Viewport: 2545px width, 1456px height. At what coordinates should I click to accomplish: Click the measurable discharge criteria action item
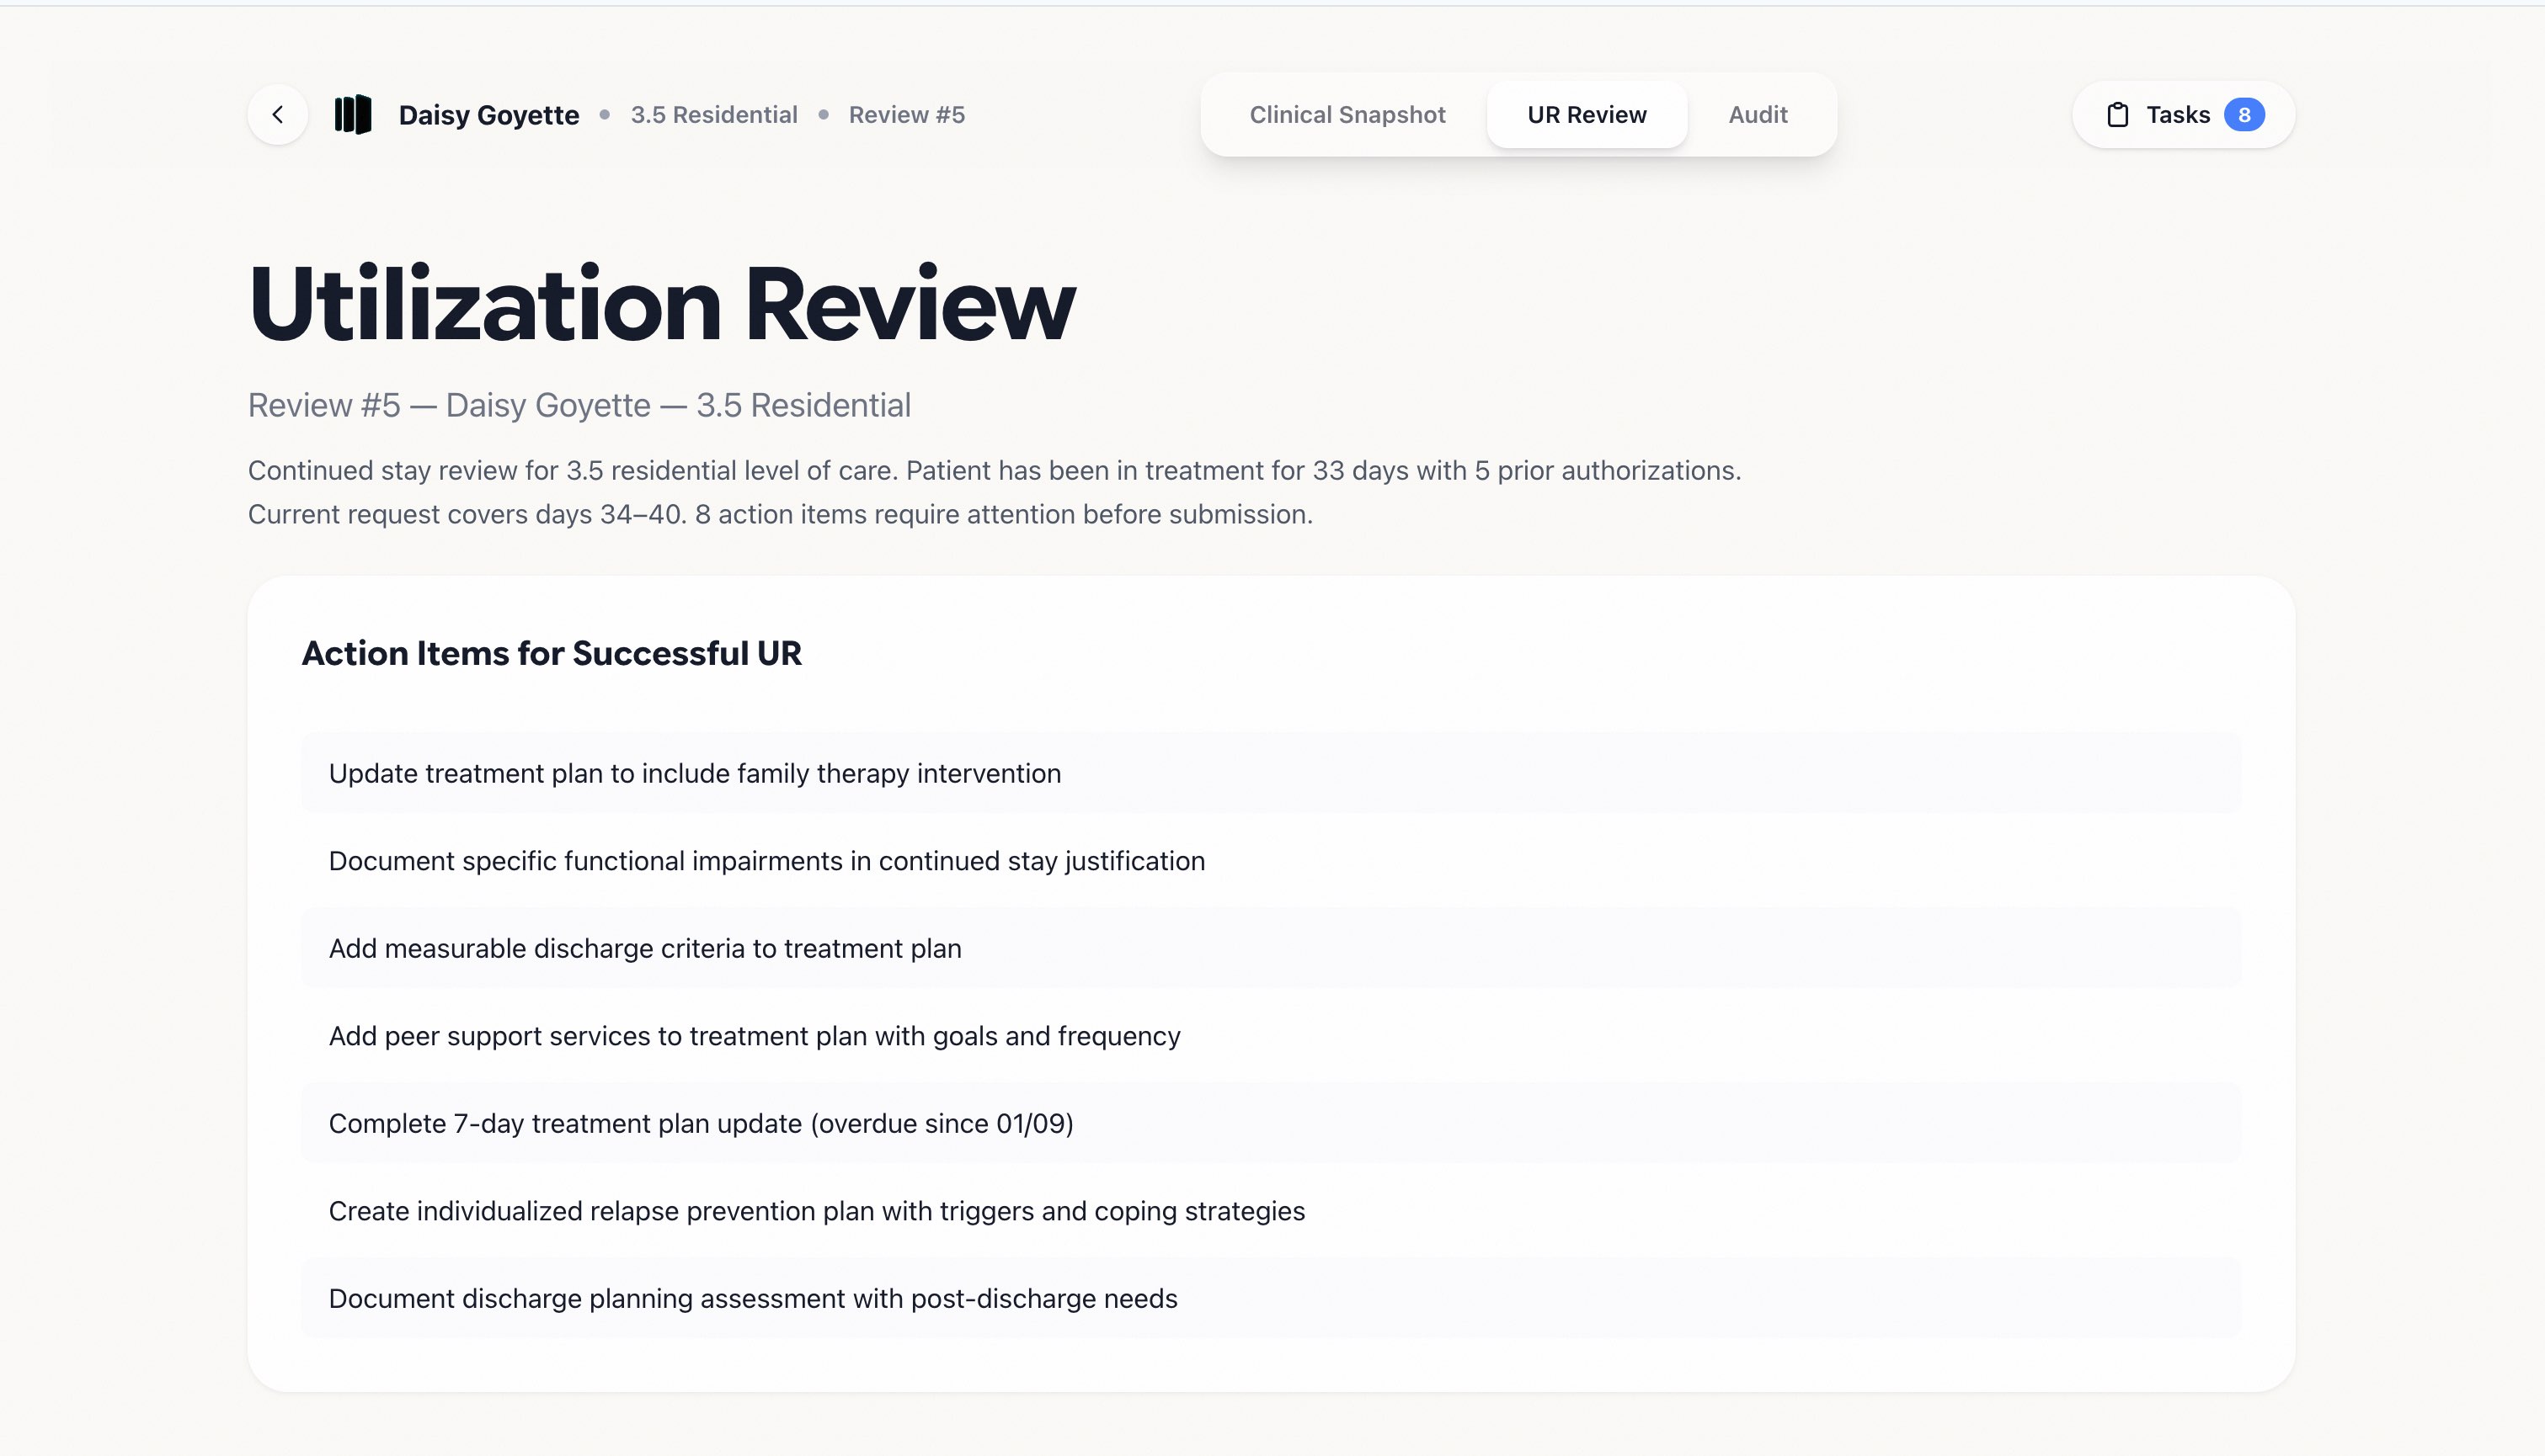click(644, 948)
